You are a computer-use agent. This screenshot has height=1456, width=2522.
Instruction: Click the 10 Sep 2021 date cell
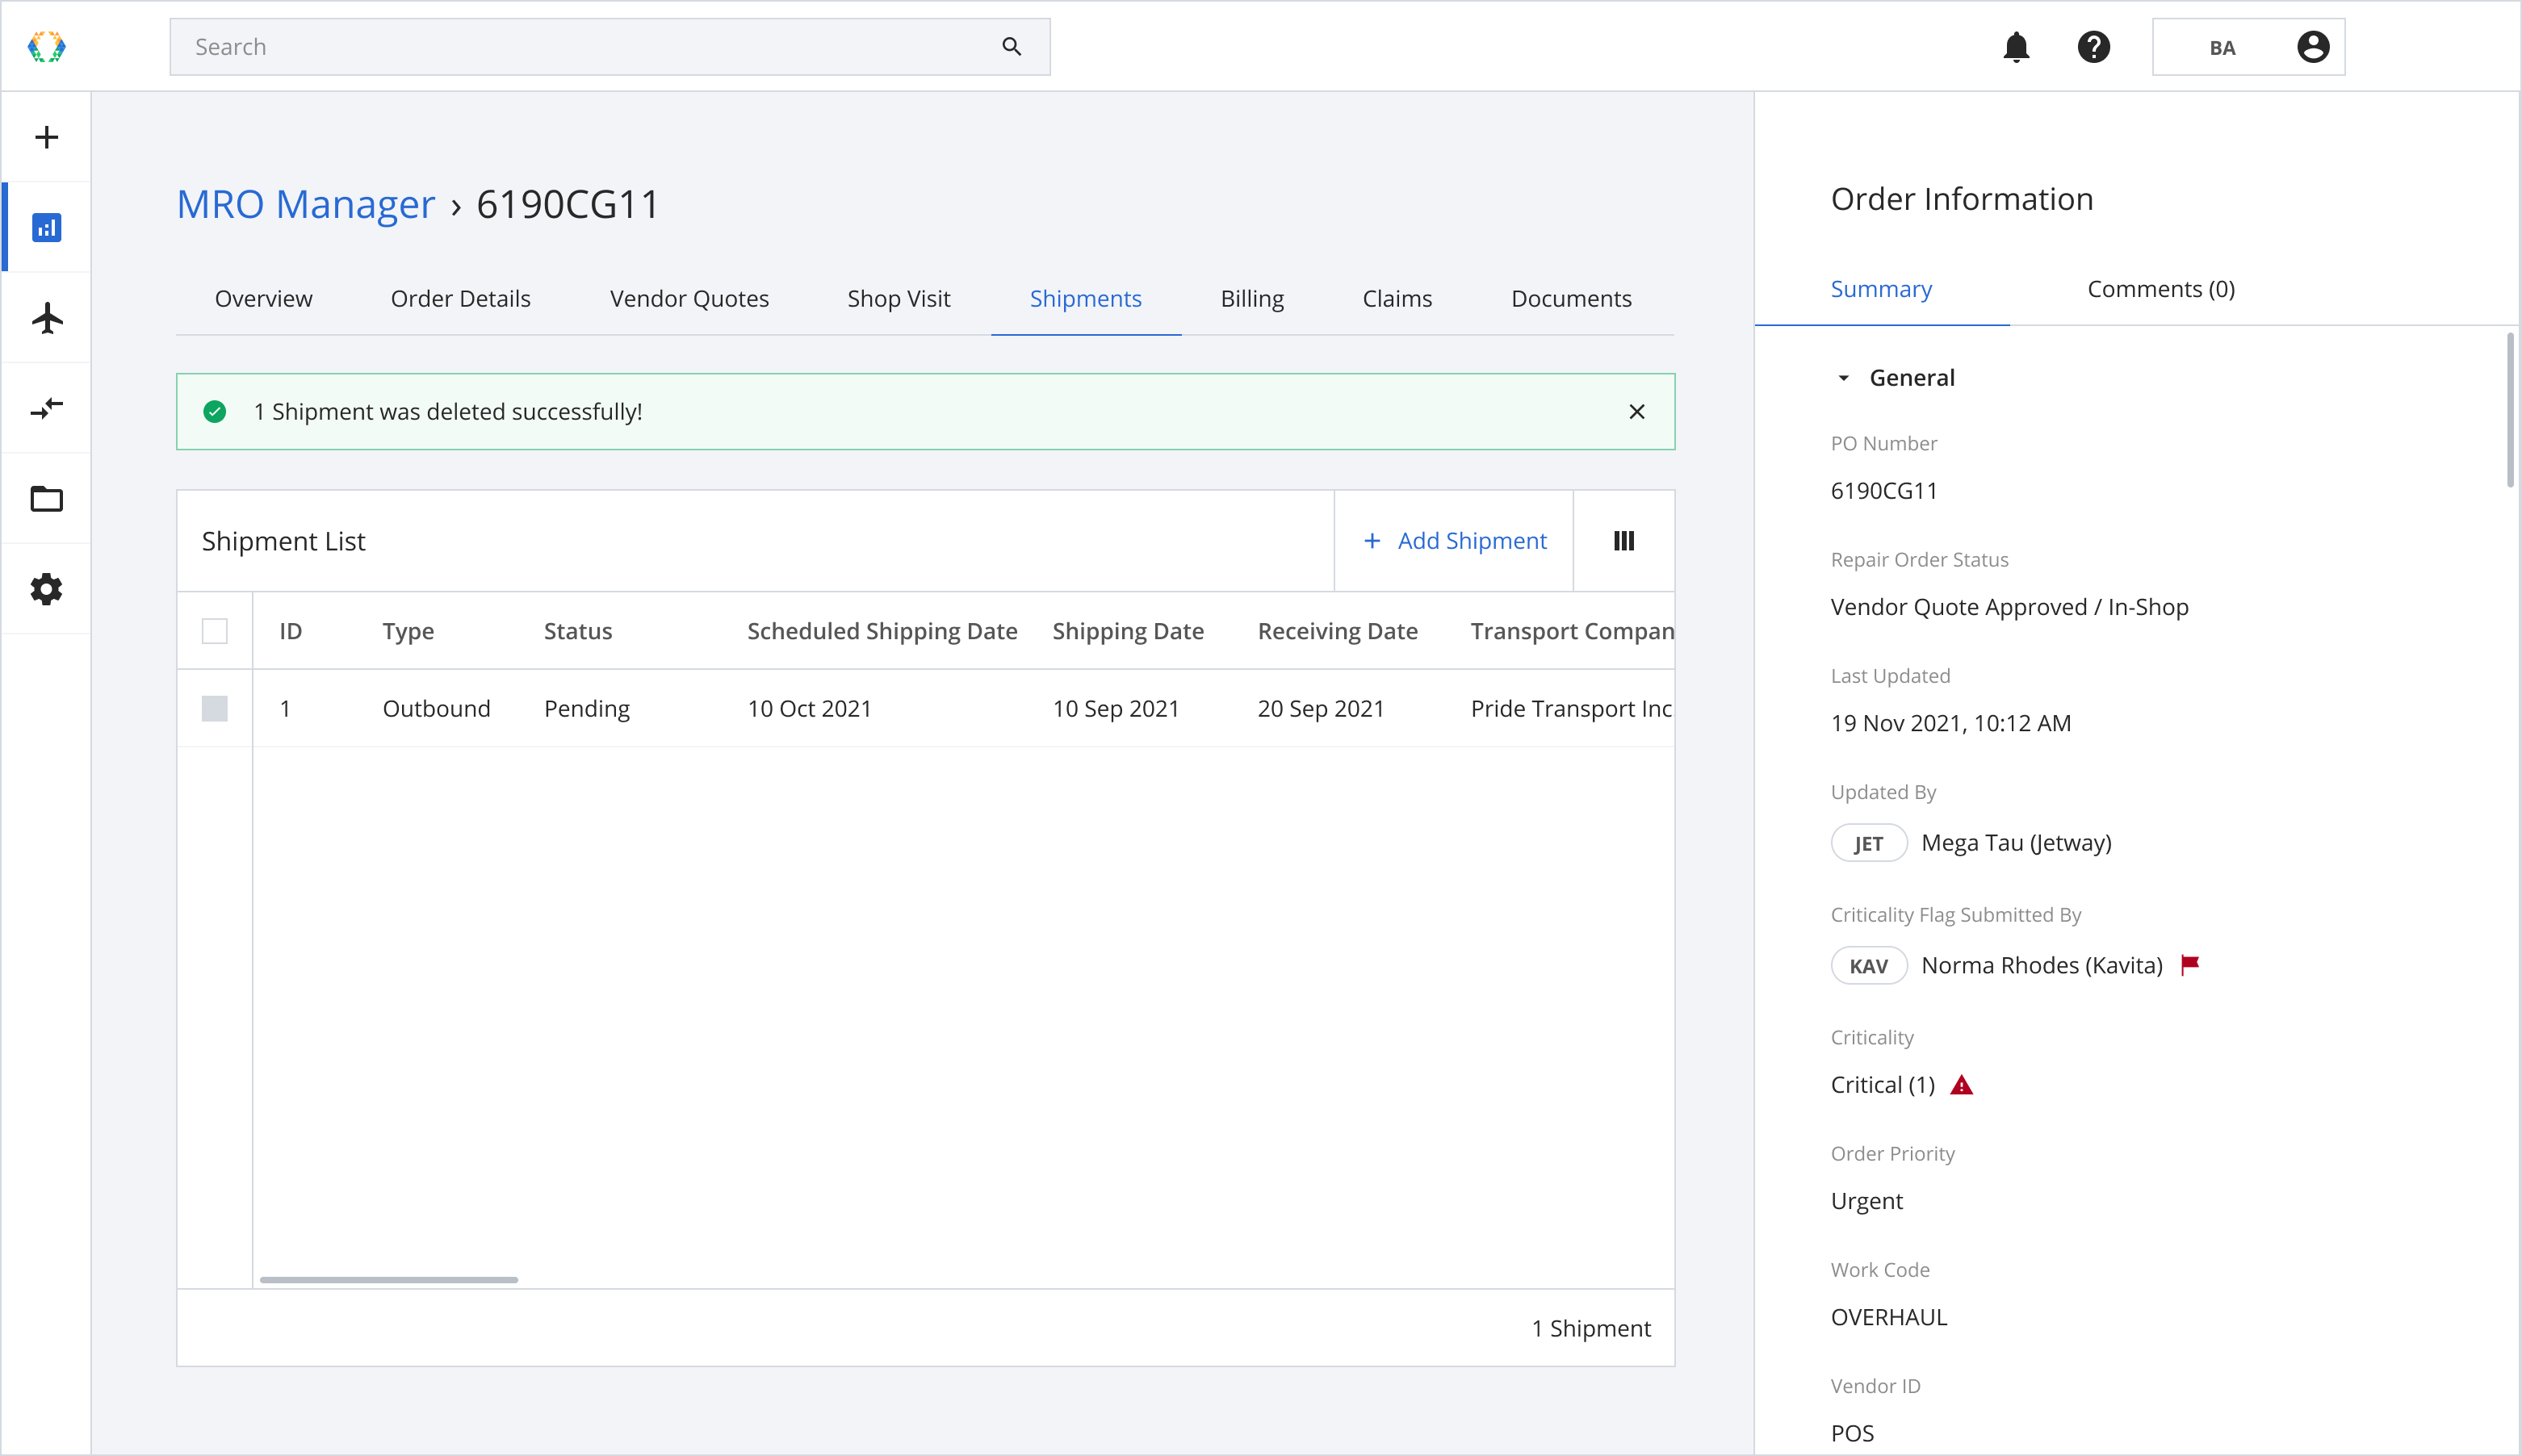click(1116, 709)
